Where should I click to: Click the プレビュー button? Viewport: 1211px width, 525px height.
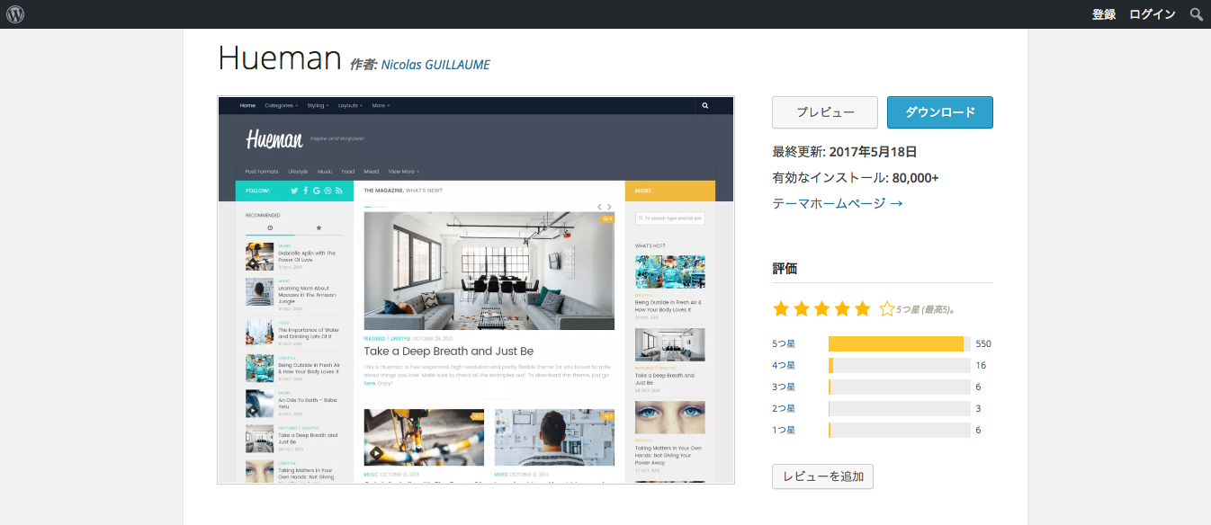click(825, 112)
